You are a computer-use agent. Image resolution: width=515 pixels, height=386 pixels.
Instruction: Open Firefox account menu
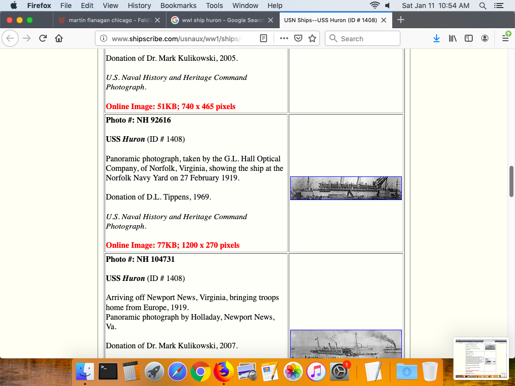click(485, 39)
